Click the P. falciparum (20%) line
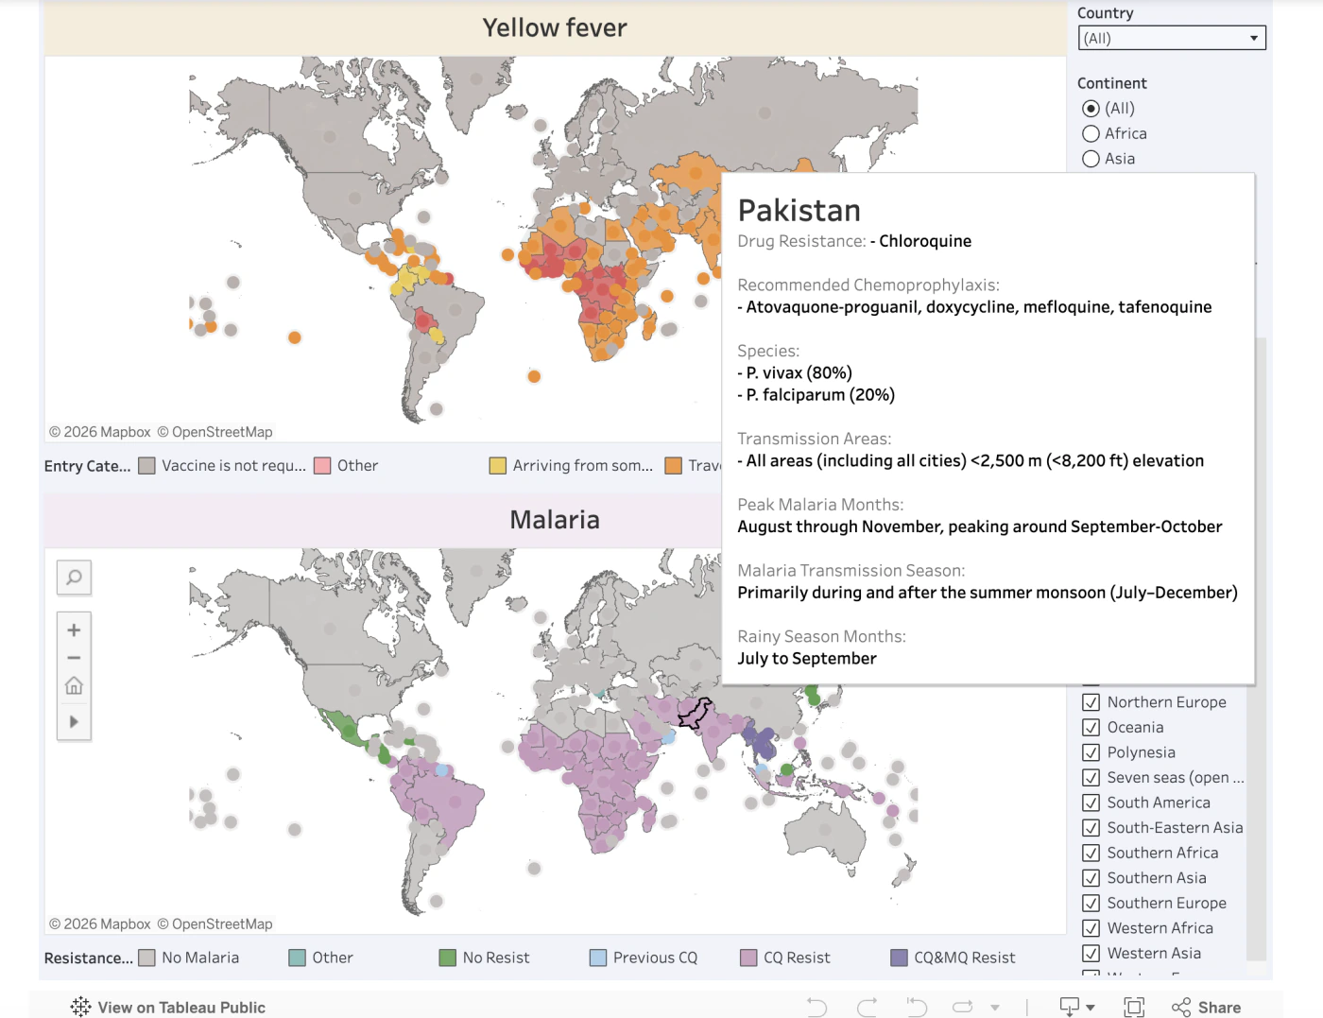Image resolution: width=1323 pixels, height=1018 pixels. 816,395
